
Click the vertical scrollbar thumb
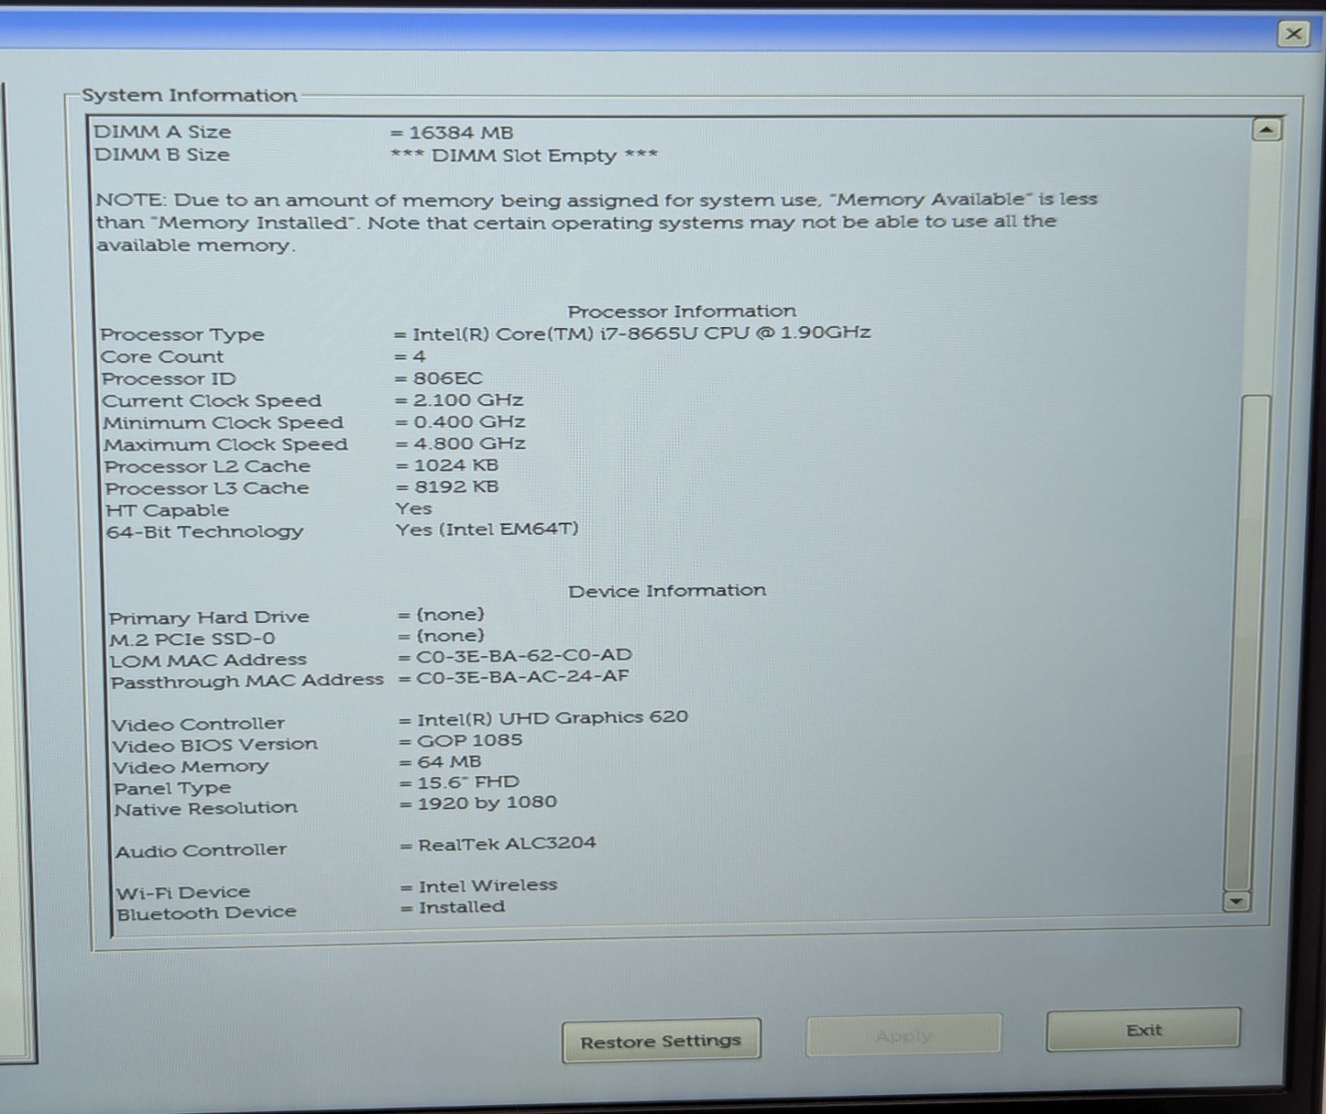coord(1247,642)
